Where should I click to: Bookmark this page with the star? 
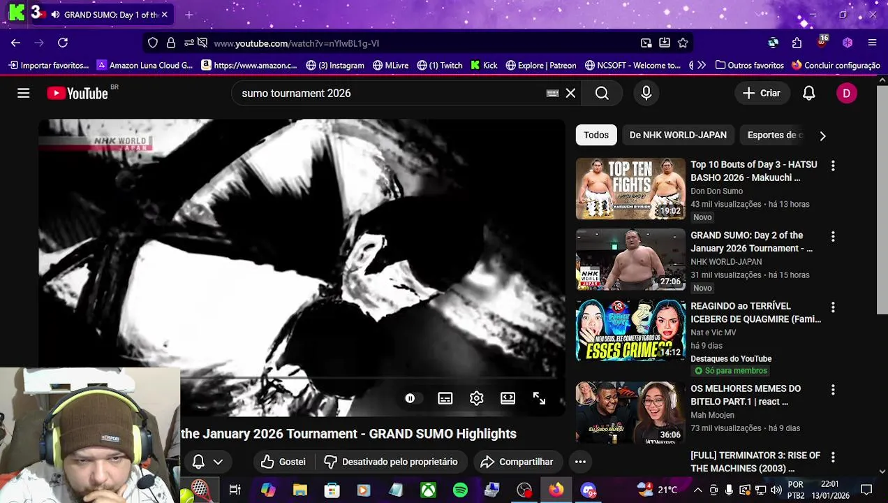[683, 43]
